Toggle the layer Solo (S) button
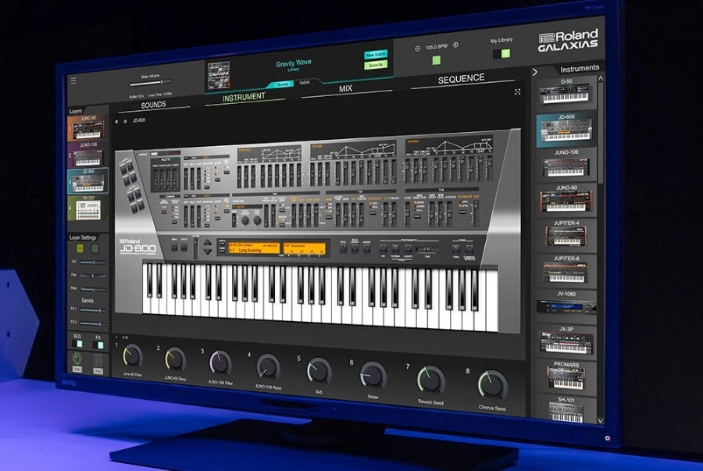 point(95,248)
